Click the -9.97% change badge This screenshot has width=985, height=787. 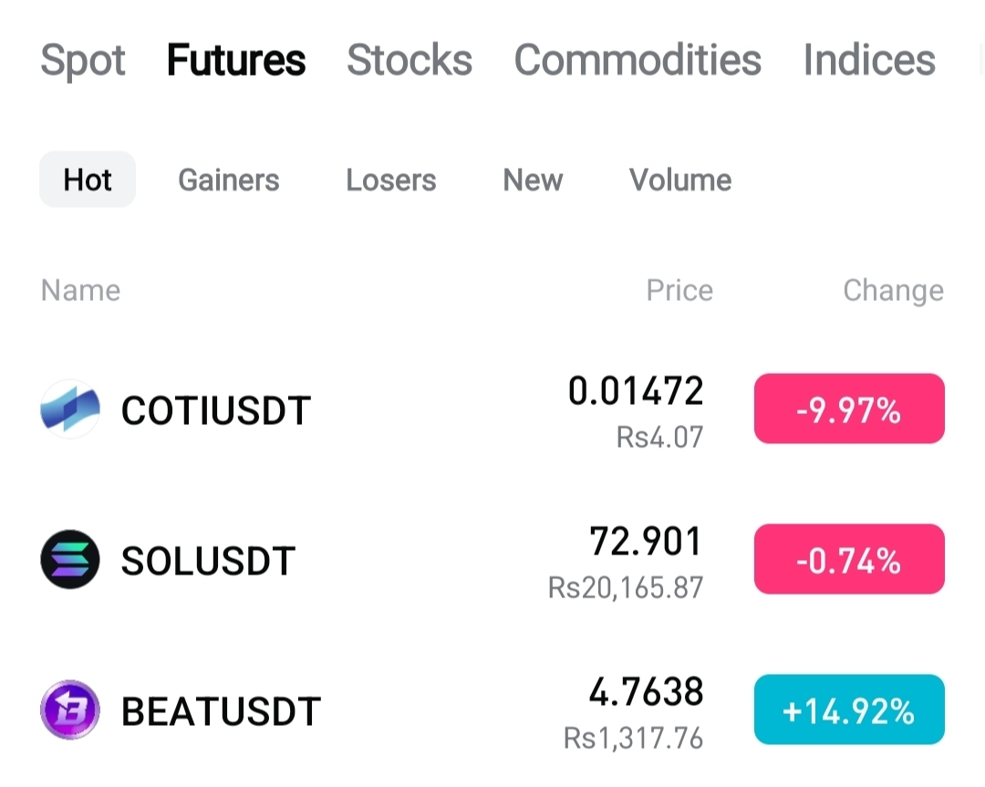coord(849,409)
